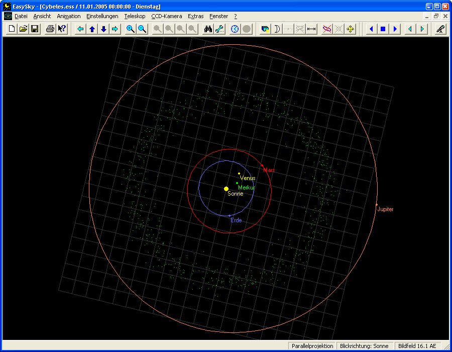Click the blue up arrow pan button

[x=92, y=29]
